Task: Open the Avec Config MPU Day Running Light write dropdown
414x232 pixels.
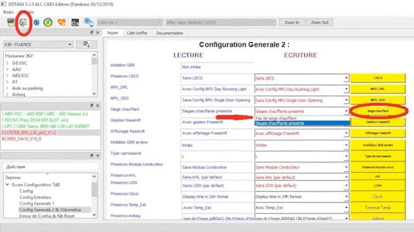Action: click(x=302, y=89)
